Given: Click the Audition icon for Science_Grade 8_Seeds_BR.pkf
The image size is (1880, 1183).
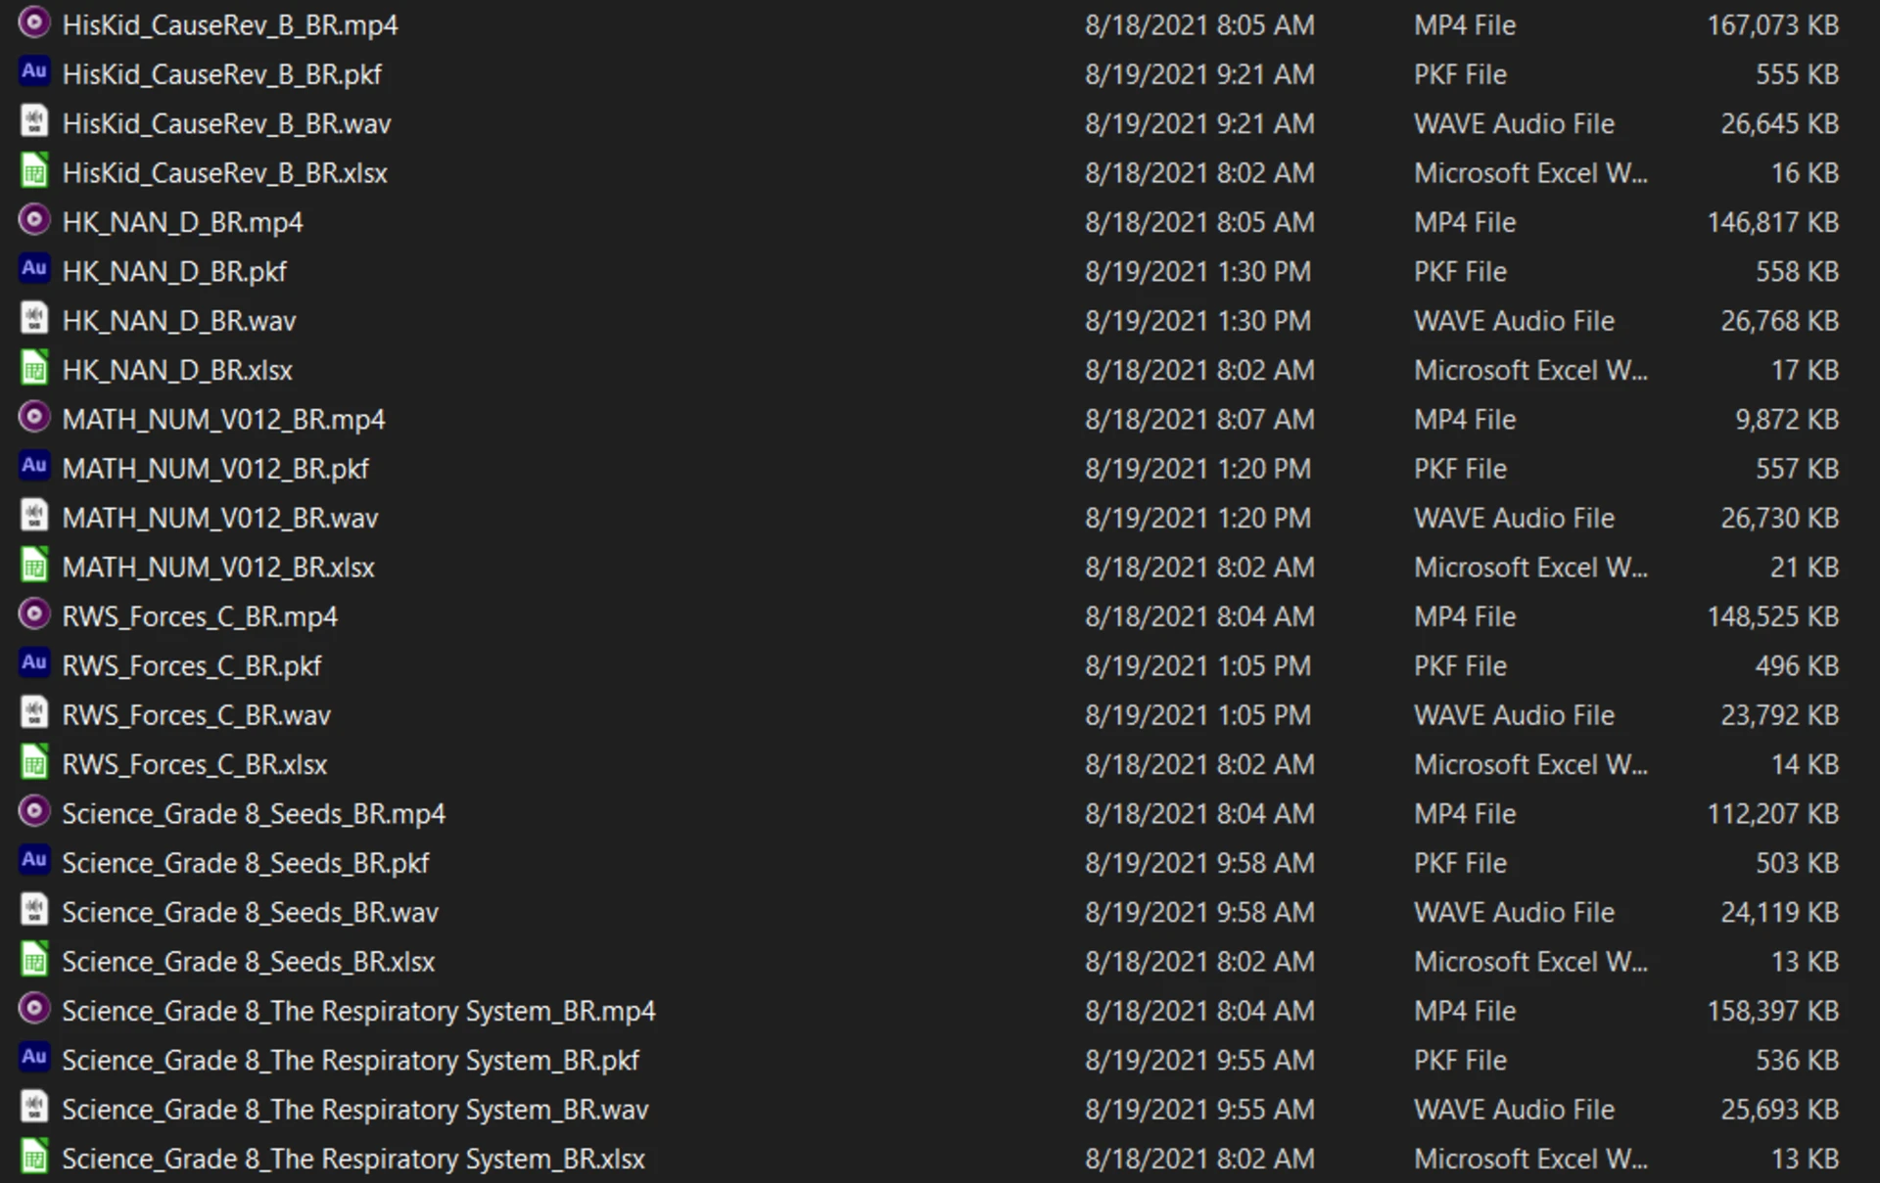Looking at the screenshot, I should pyautogui.click(x=34, y=861).
